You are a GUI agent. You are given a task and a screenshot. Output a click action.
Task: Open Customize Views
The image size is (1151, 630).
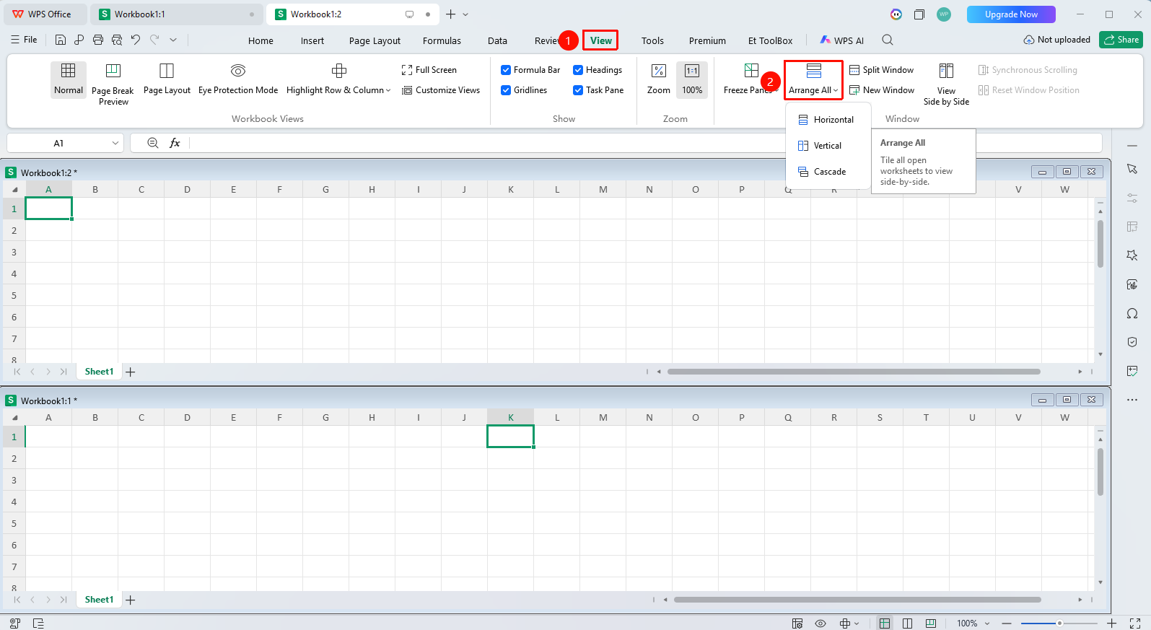(x=441, y=90)
